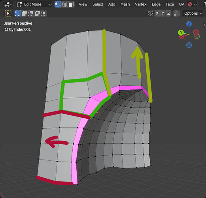Enable vertex select mode

58,4
